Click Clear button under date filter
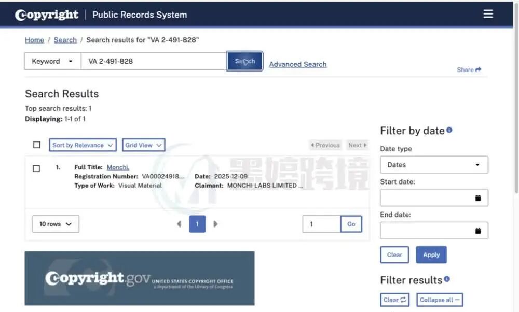Viewport: 519px width, 312px height. [x=394, y=255]
